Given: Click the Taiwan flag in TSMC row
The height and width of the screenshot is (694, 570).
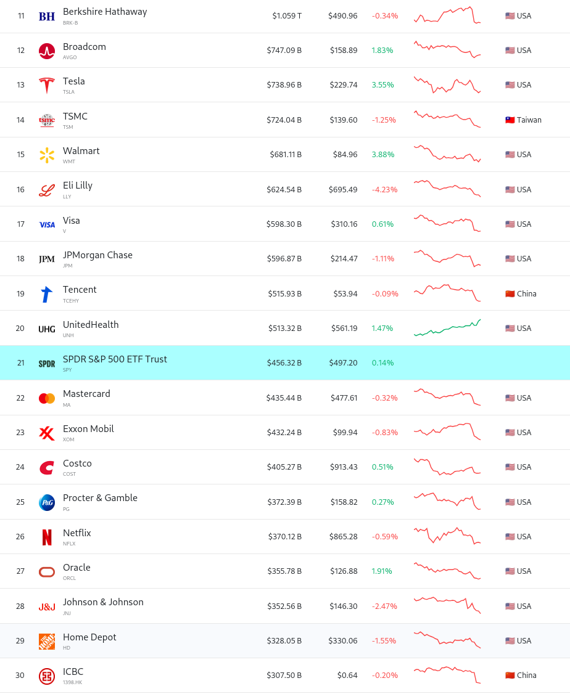Looking at the screenshot, I should click(510, 120).
